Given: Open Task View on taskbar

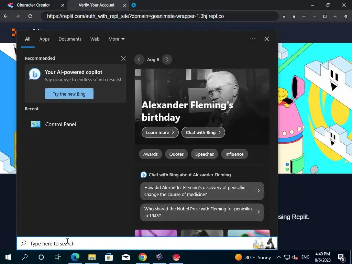Looking at the screenshot, I should [58, 257].
